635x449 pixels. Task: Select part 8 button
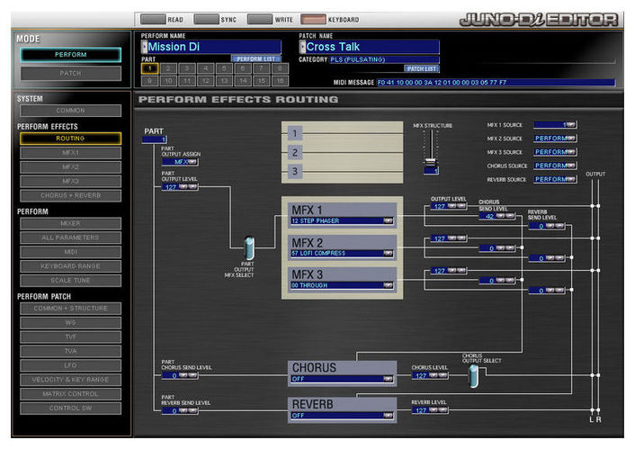pyautogui.click(x=280, y=68)
